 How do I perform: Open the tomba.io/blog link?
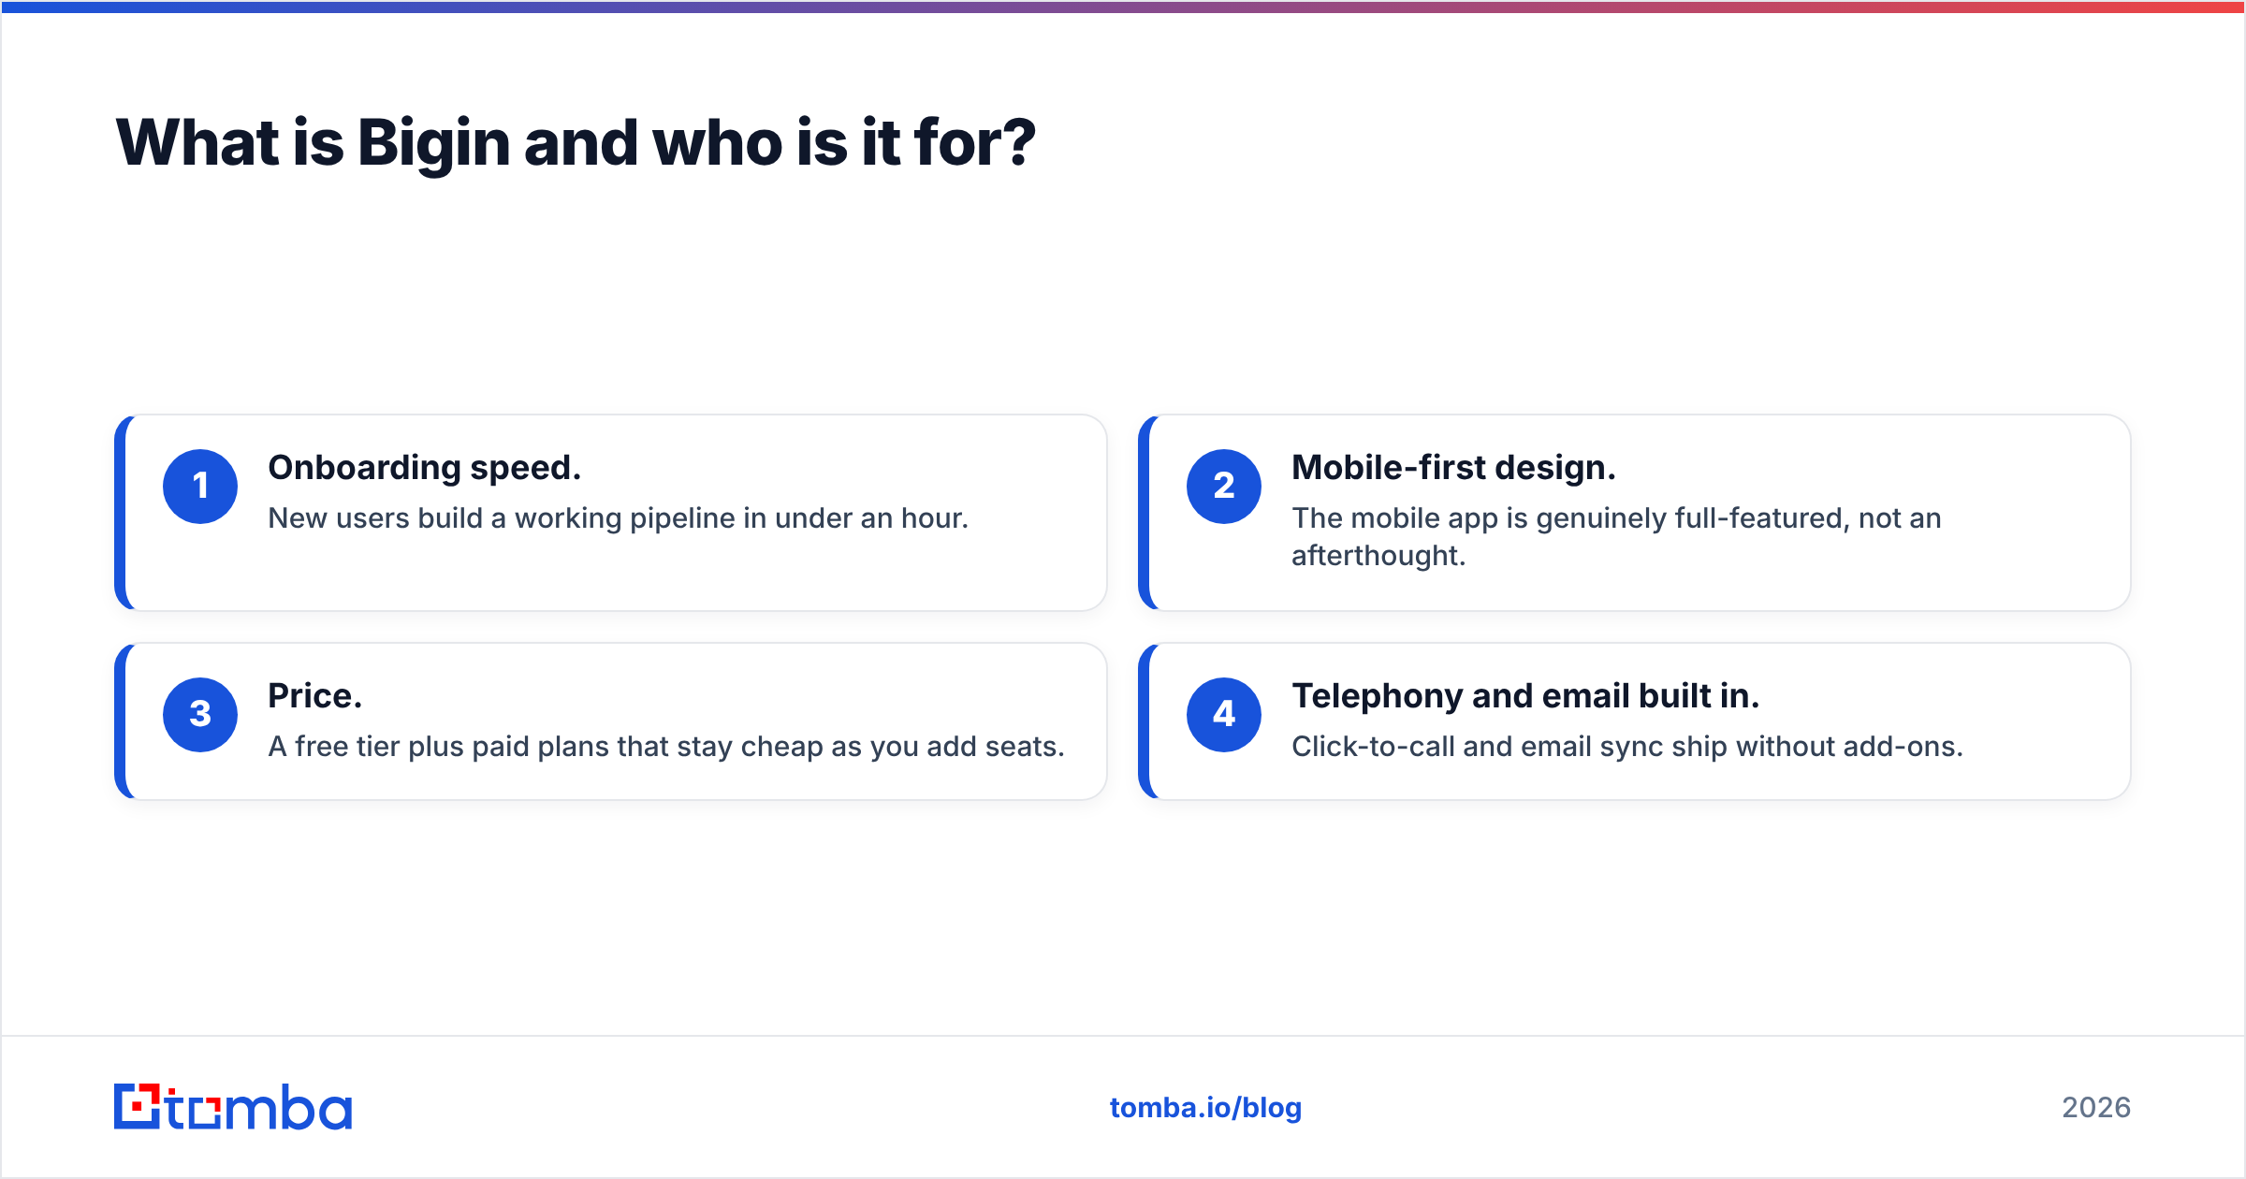(1205, 1108)
